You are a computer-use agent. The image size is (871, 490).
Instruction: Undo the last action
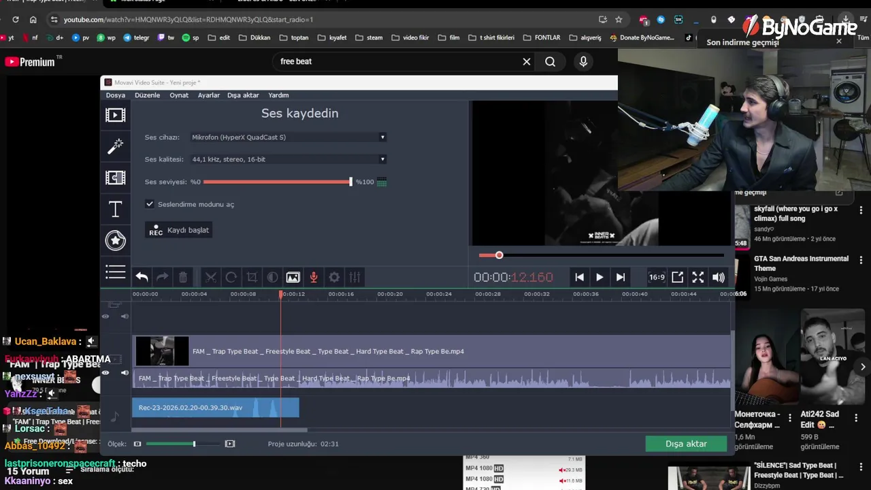point(142,277)
